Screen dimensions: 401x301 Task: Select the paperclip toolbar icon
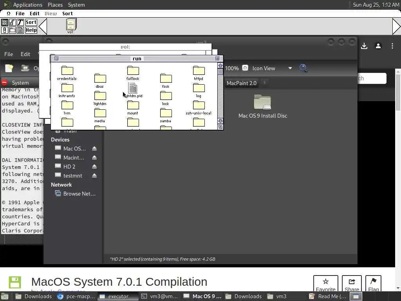pos(4,30)
